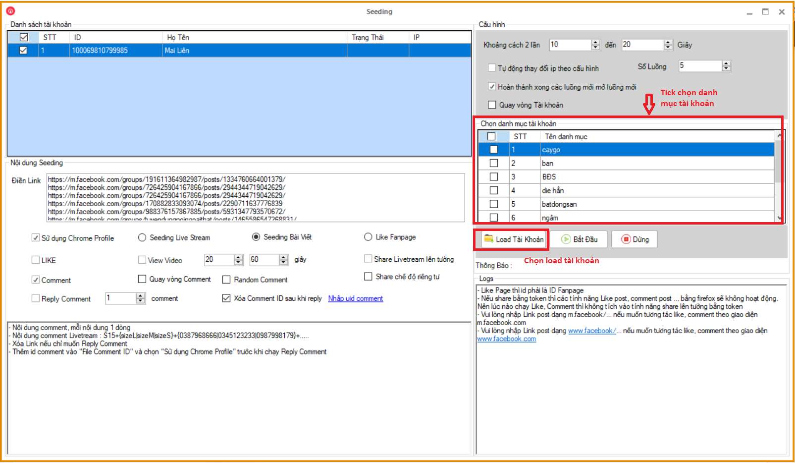The height and width of the screenshot is (463, 795).
Task: Tick the checkbox for the BĐS category
Action: point(494,176)
